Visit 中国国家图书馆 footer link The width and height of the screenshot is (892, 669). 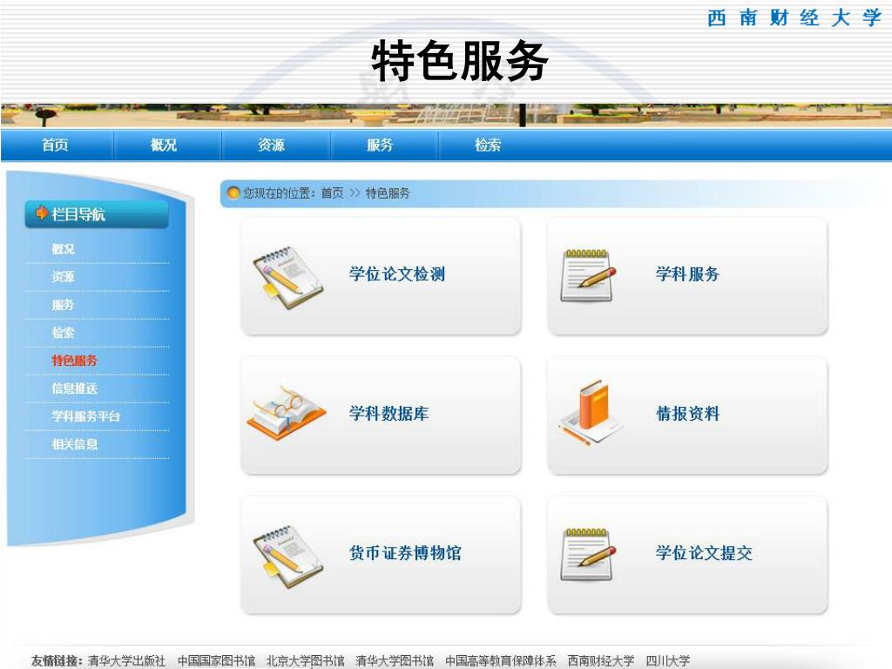pos(216,660)
